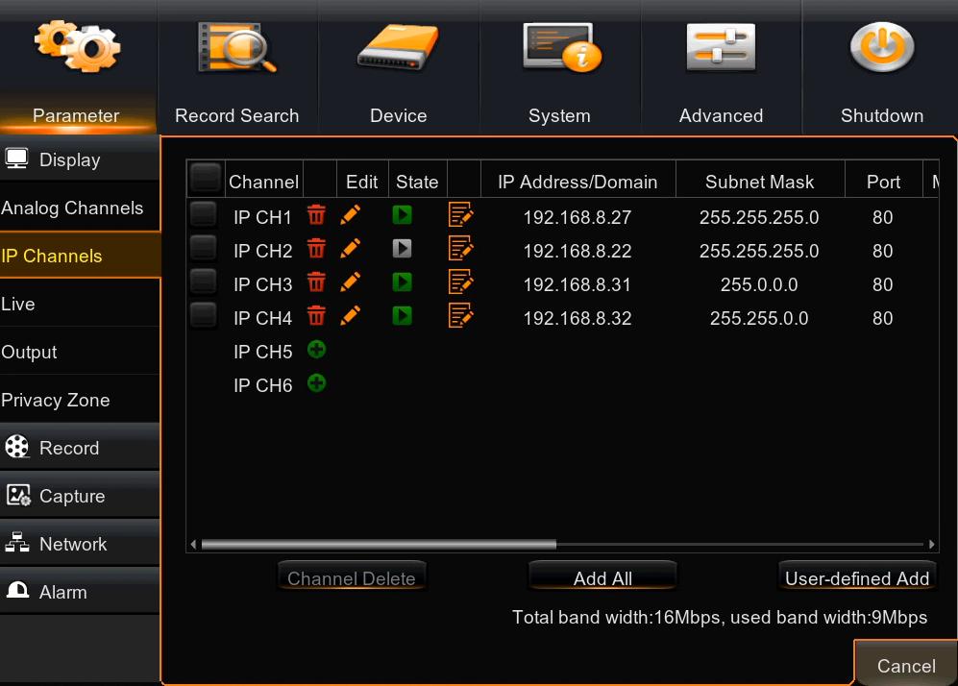Select the IP Channels sidebar item

click(80, 256)
